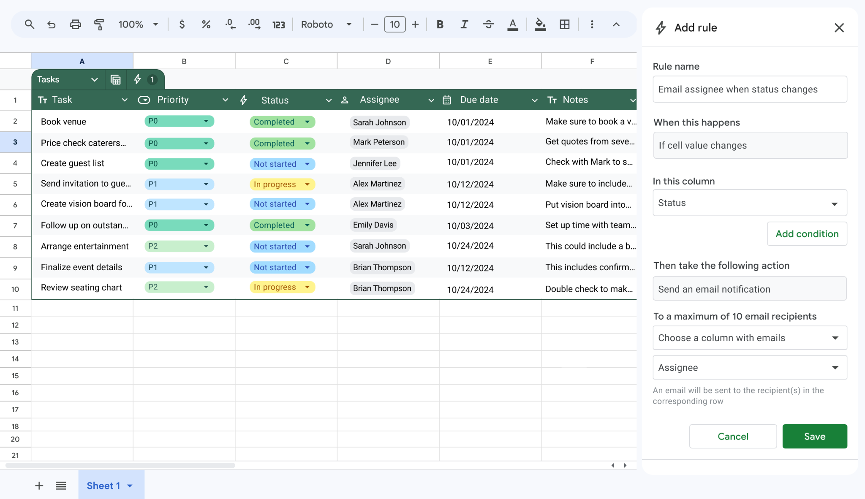
Task: Click due date 10/03/2024 cell
Action: click(x=490, y=225)
